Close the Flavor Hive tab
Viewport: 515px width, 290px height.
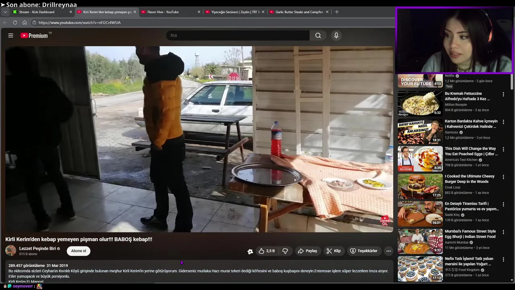[199, 12]
